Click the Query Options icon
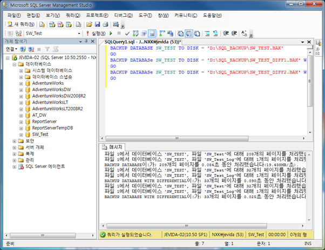The image size is (325, 250). (144, 33)
